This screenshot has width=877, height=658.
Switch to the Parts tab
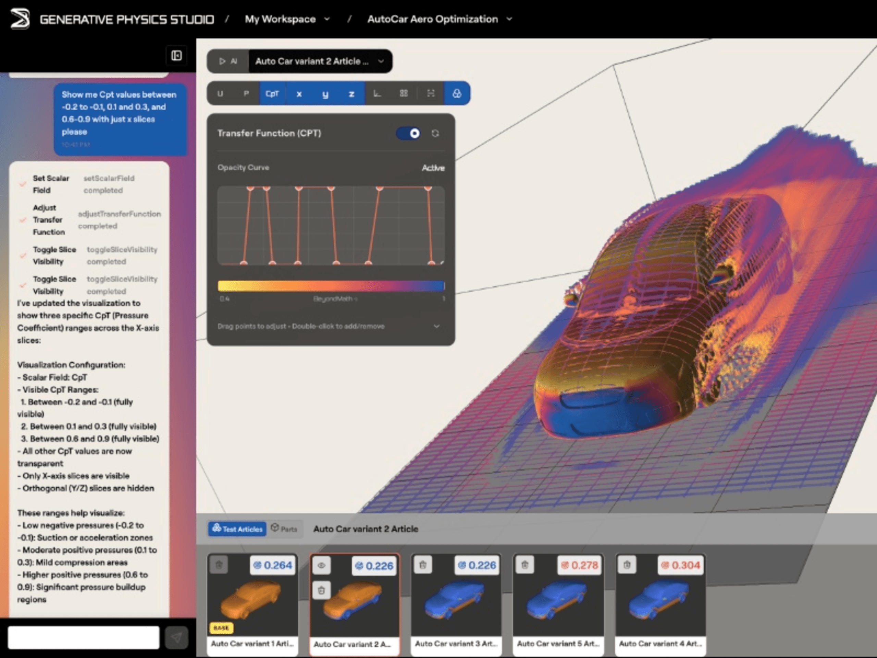(x=285, y=529)
